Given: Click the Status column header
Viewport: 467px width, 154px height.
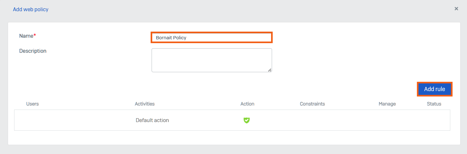Looking at the screenshot, I should (434, 104).
